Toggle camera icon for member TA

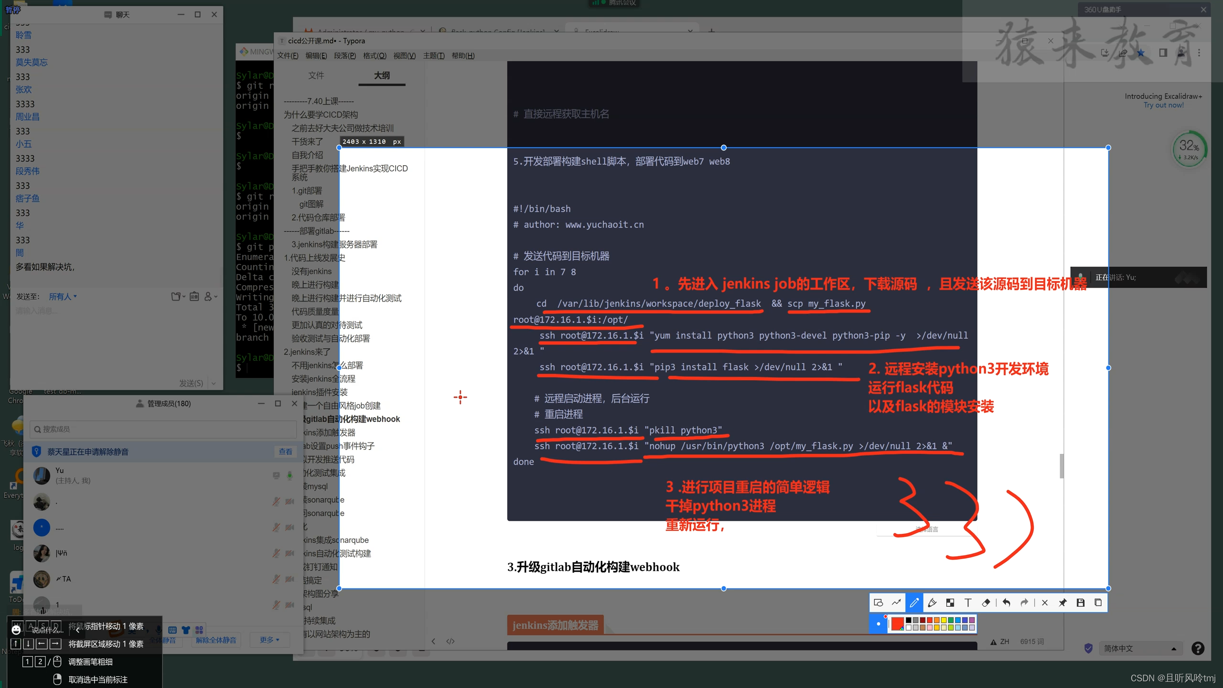tap(290, 579)
